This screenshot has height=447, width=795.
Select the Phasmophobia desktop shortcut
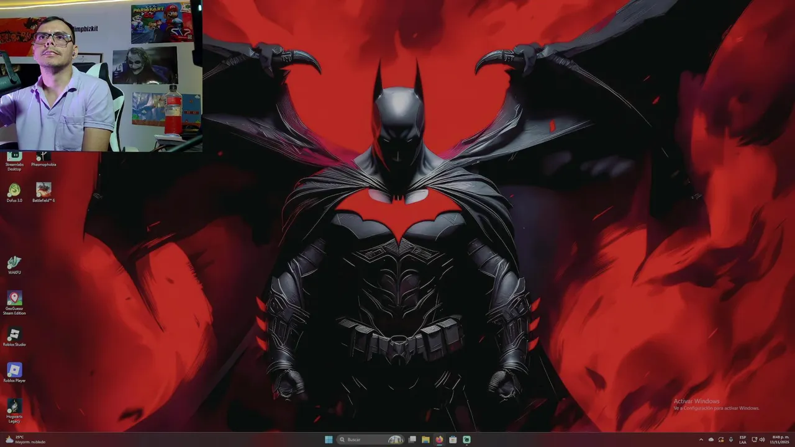point(43,160)
